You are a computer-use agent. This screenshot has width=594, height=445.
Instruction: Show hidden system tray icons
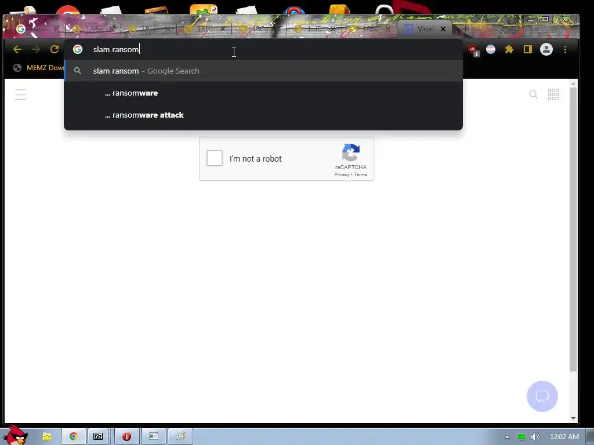pyautogui.click(x=507, y=437)
